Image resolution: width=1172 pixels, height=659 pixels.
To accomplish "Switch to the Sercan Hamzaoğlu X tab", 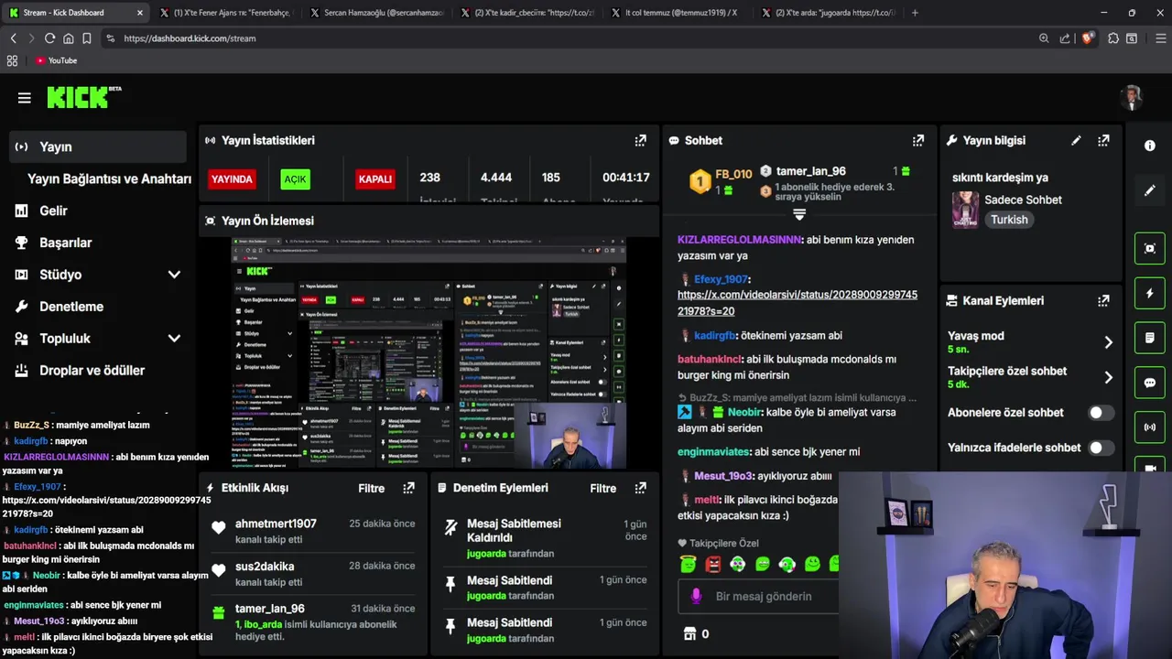I will pos(375,13).
